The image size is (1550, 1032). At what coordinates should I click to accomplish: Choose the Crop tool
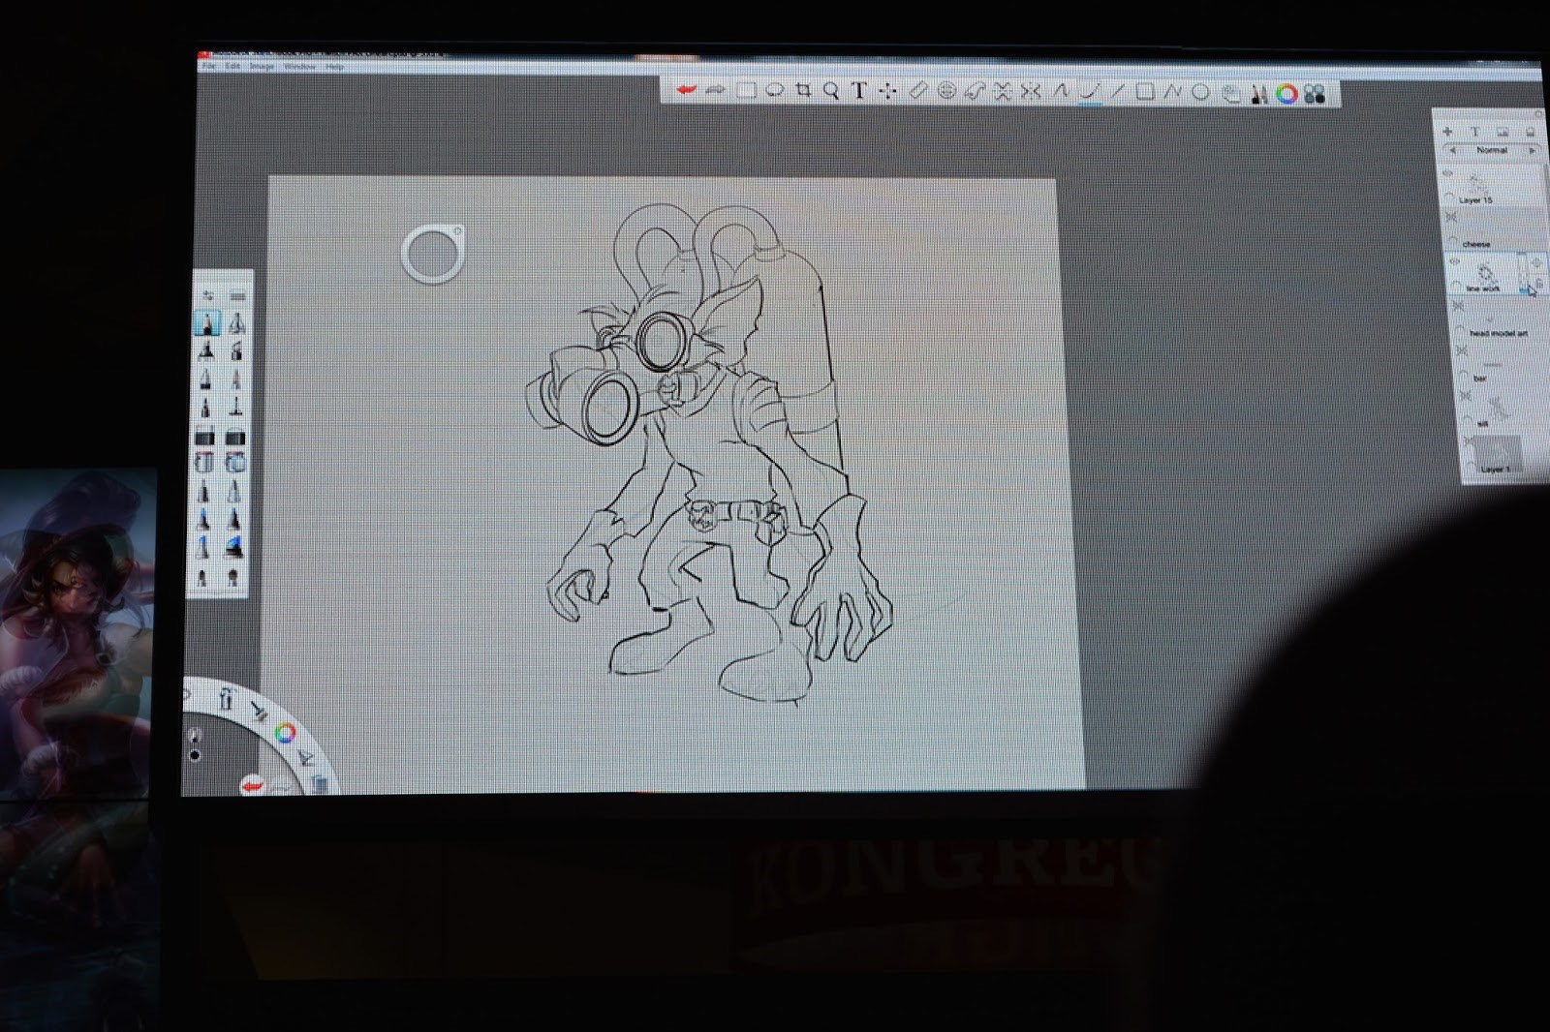(802, 91)
